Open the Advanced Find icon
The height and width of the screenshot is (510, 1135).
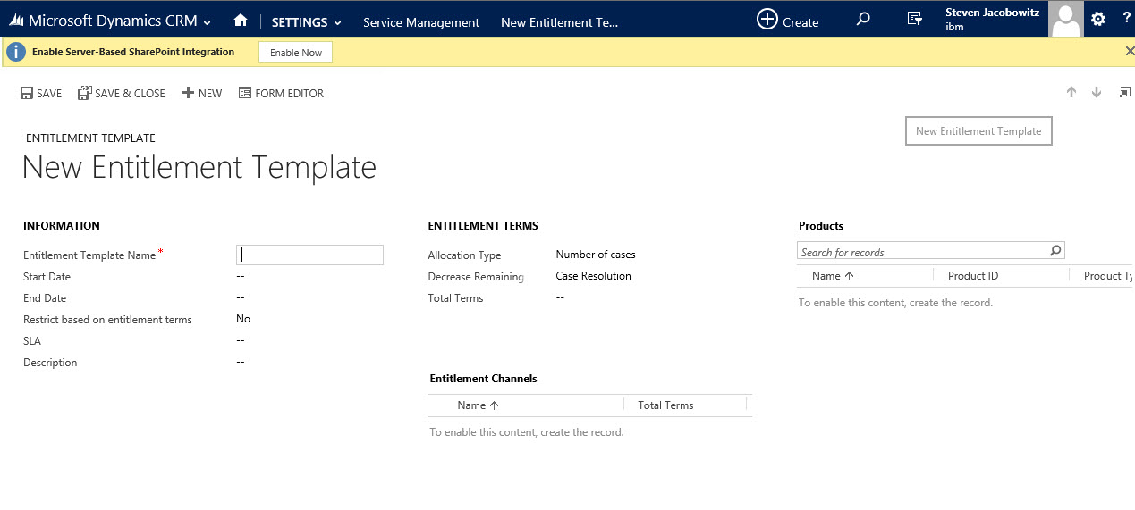click(914, 19)
